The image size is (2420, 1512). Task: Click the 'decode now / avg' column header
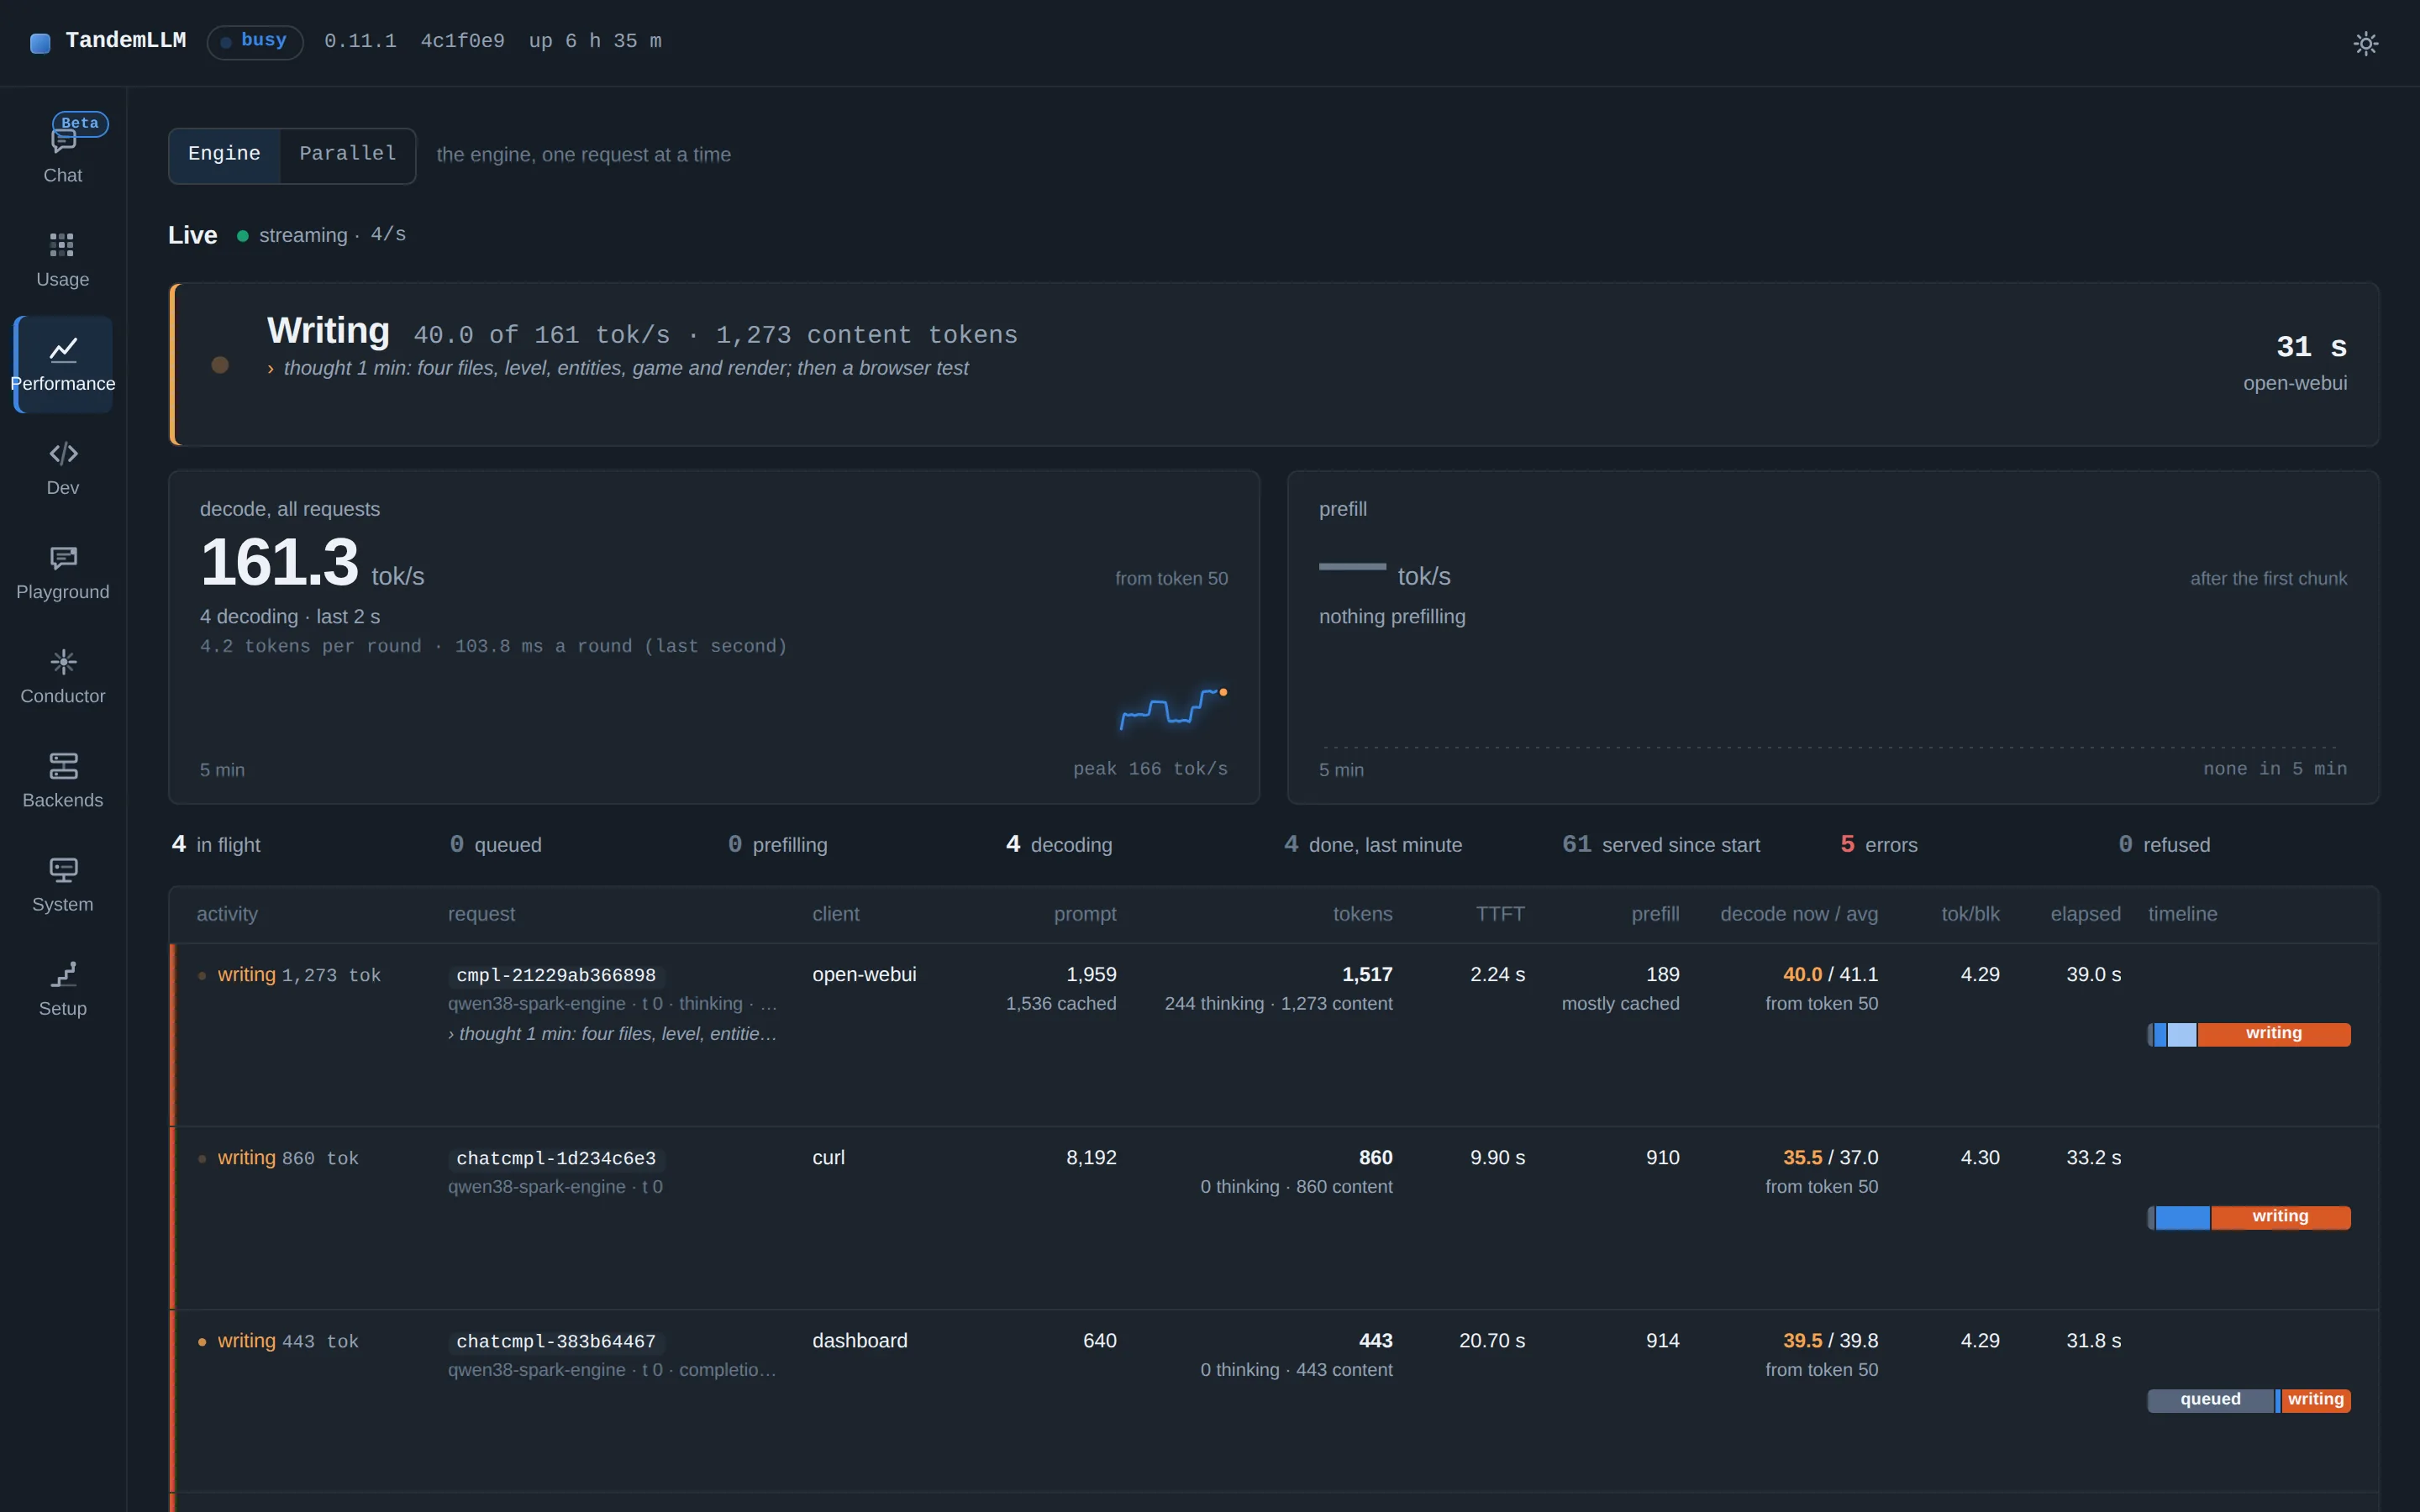pos(1798,914)
